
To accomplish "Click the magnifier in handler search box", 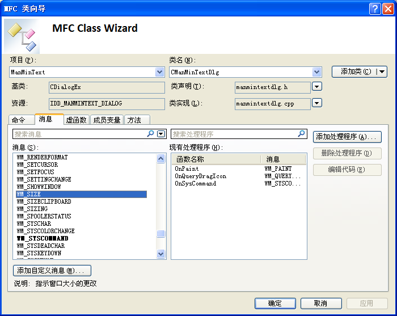I will [301, 133].
